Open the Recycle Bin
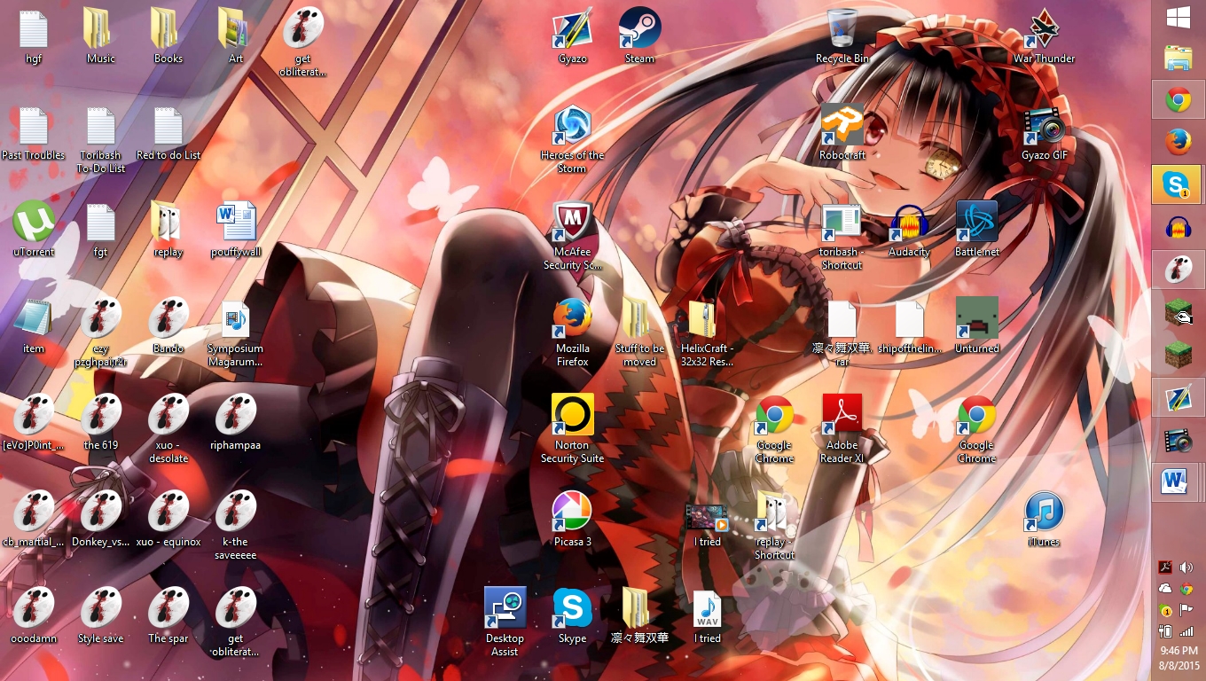This screenshot has width=1206, height=681. (x=842, y=37)
